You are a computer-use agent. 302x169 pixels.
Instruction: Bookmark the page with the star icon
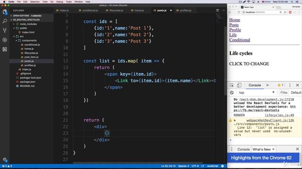coord(285,12)
